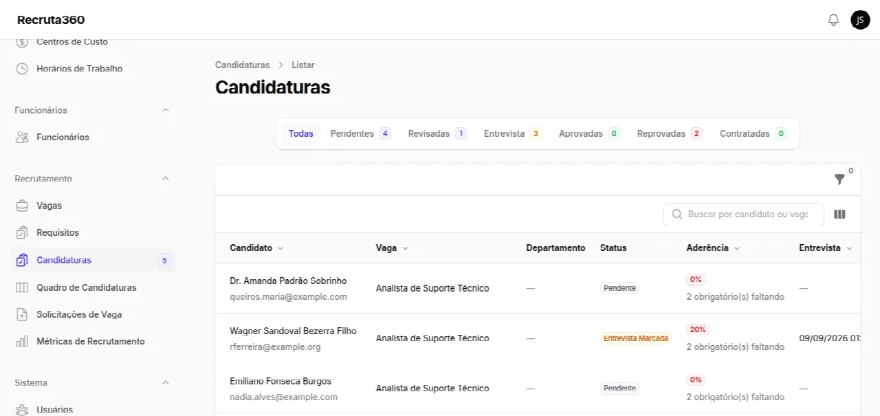Click email rferreira@example.org
The width and height of the screenshot is (880, 416).
[x=275, y=347]
